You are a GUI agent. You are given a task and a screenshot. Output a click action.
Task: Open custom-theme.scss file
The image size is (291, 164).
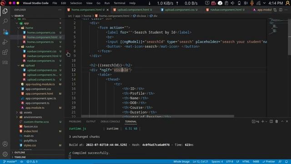(36, 122)
